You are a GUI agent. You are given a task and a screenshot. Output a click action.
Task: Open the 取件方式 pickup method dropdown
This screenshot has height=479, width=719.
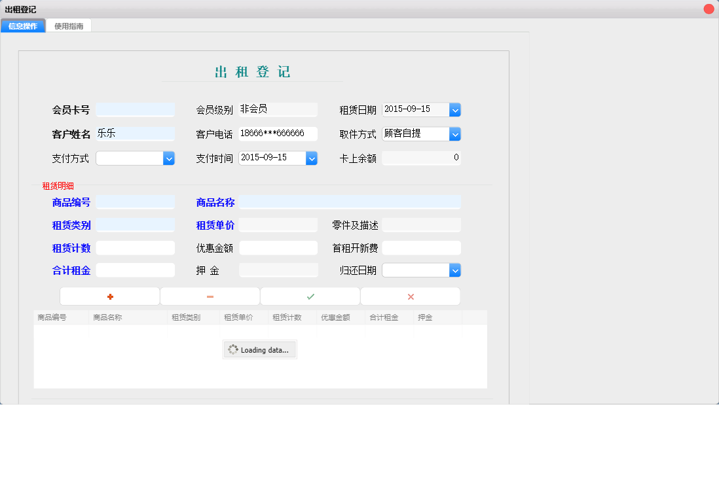[454, 133]
